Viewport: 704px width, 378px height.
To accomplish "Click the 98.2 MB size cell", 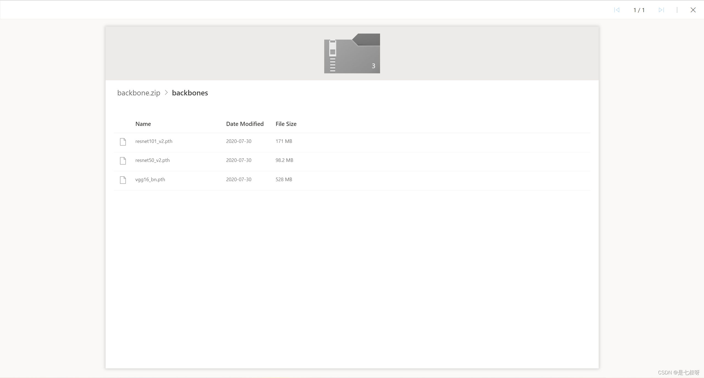I will tap(284, 160).
